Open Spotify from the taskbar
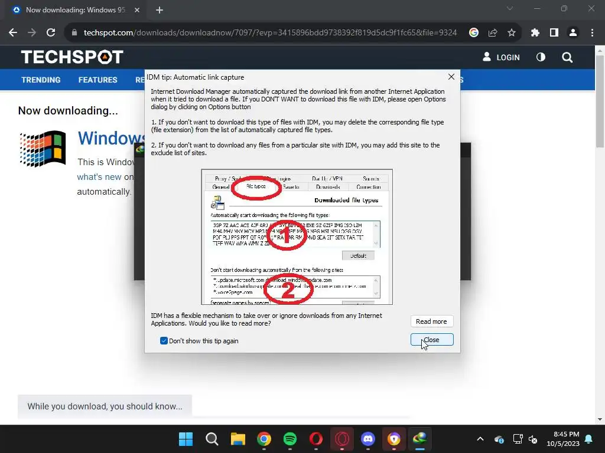The image size is (605, 453). [290, 439]
